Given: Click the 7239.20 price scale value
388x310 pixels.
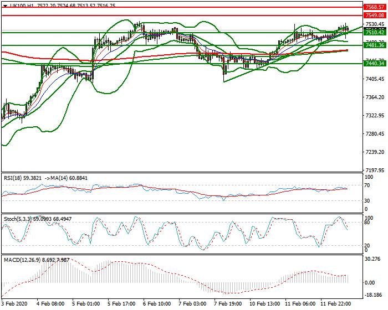Looking at the screenshot, I should 375,152.
